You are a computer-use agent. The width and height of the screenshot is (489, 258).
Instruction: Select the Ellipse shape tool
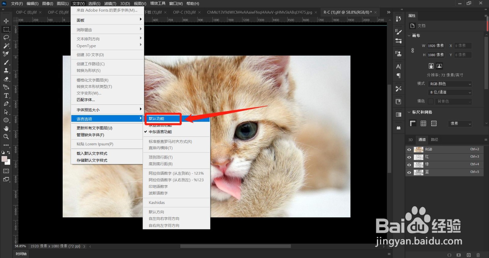(6, 120)
